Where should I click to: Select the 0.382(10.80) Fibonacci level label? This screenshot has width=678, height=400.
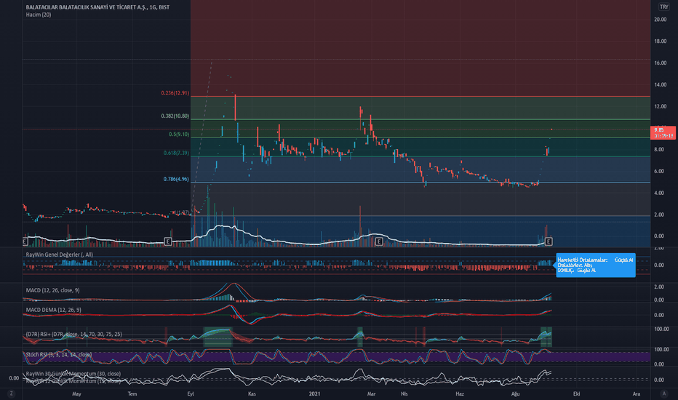[x=175, y=116]
